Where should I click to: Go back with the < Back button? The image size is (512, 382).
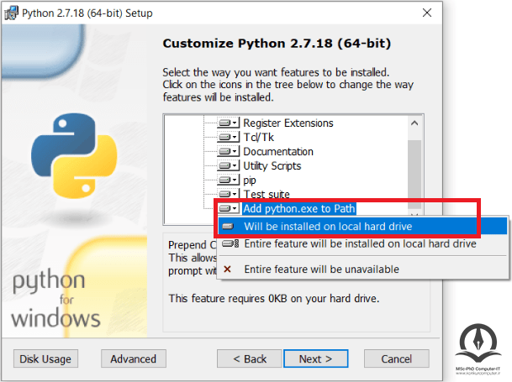coord(250,358)
